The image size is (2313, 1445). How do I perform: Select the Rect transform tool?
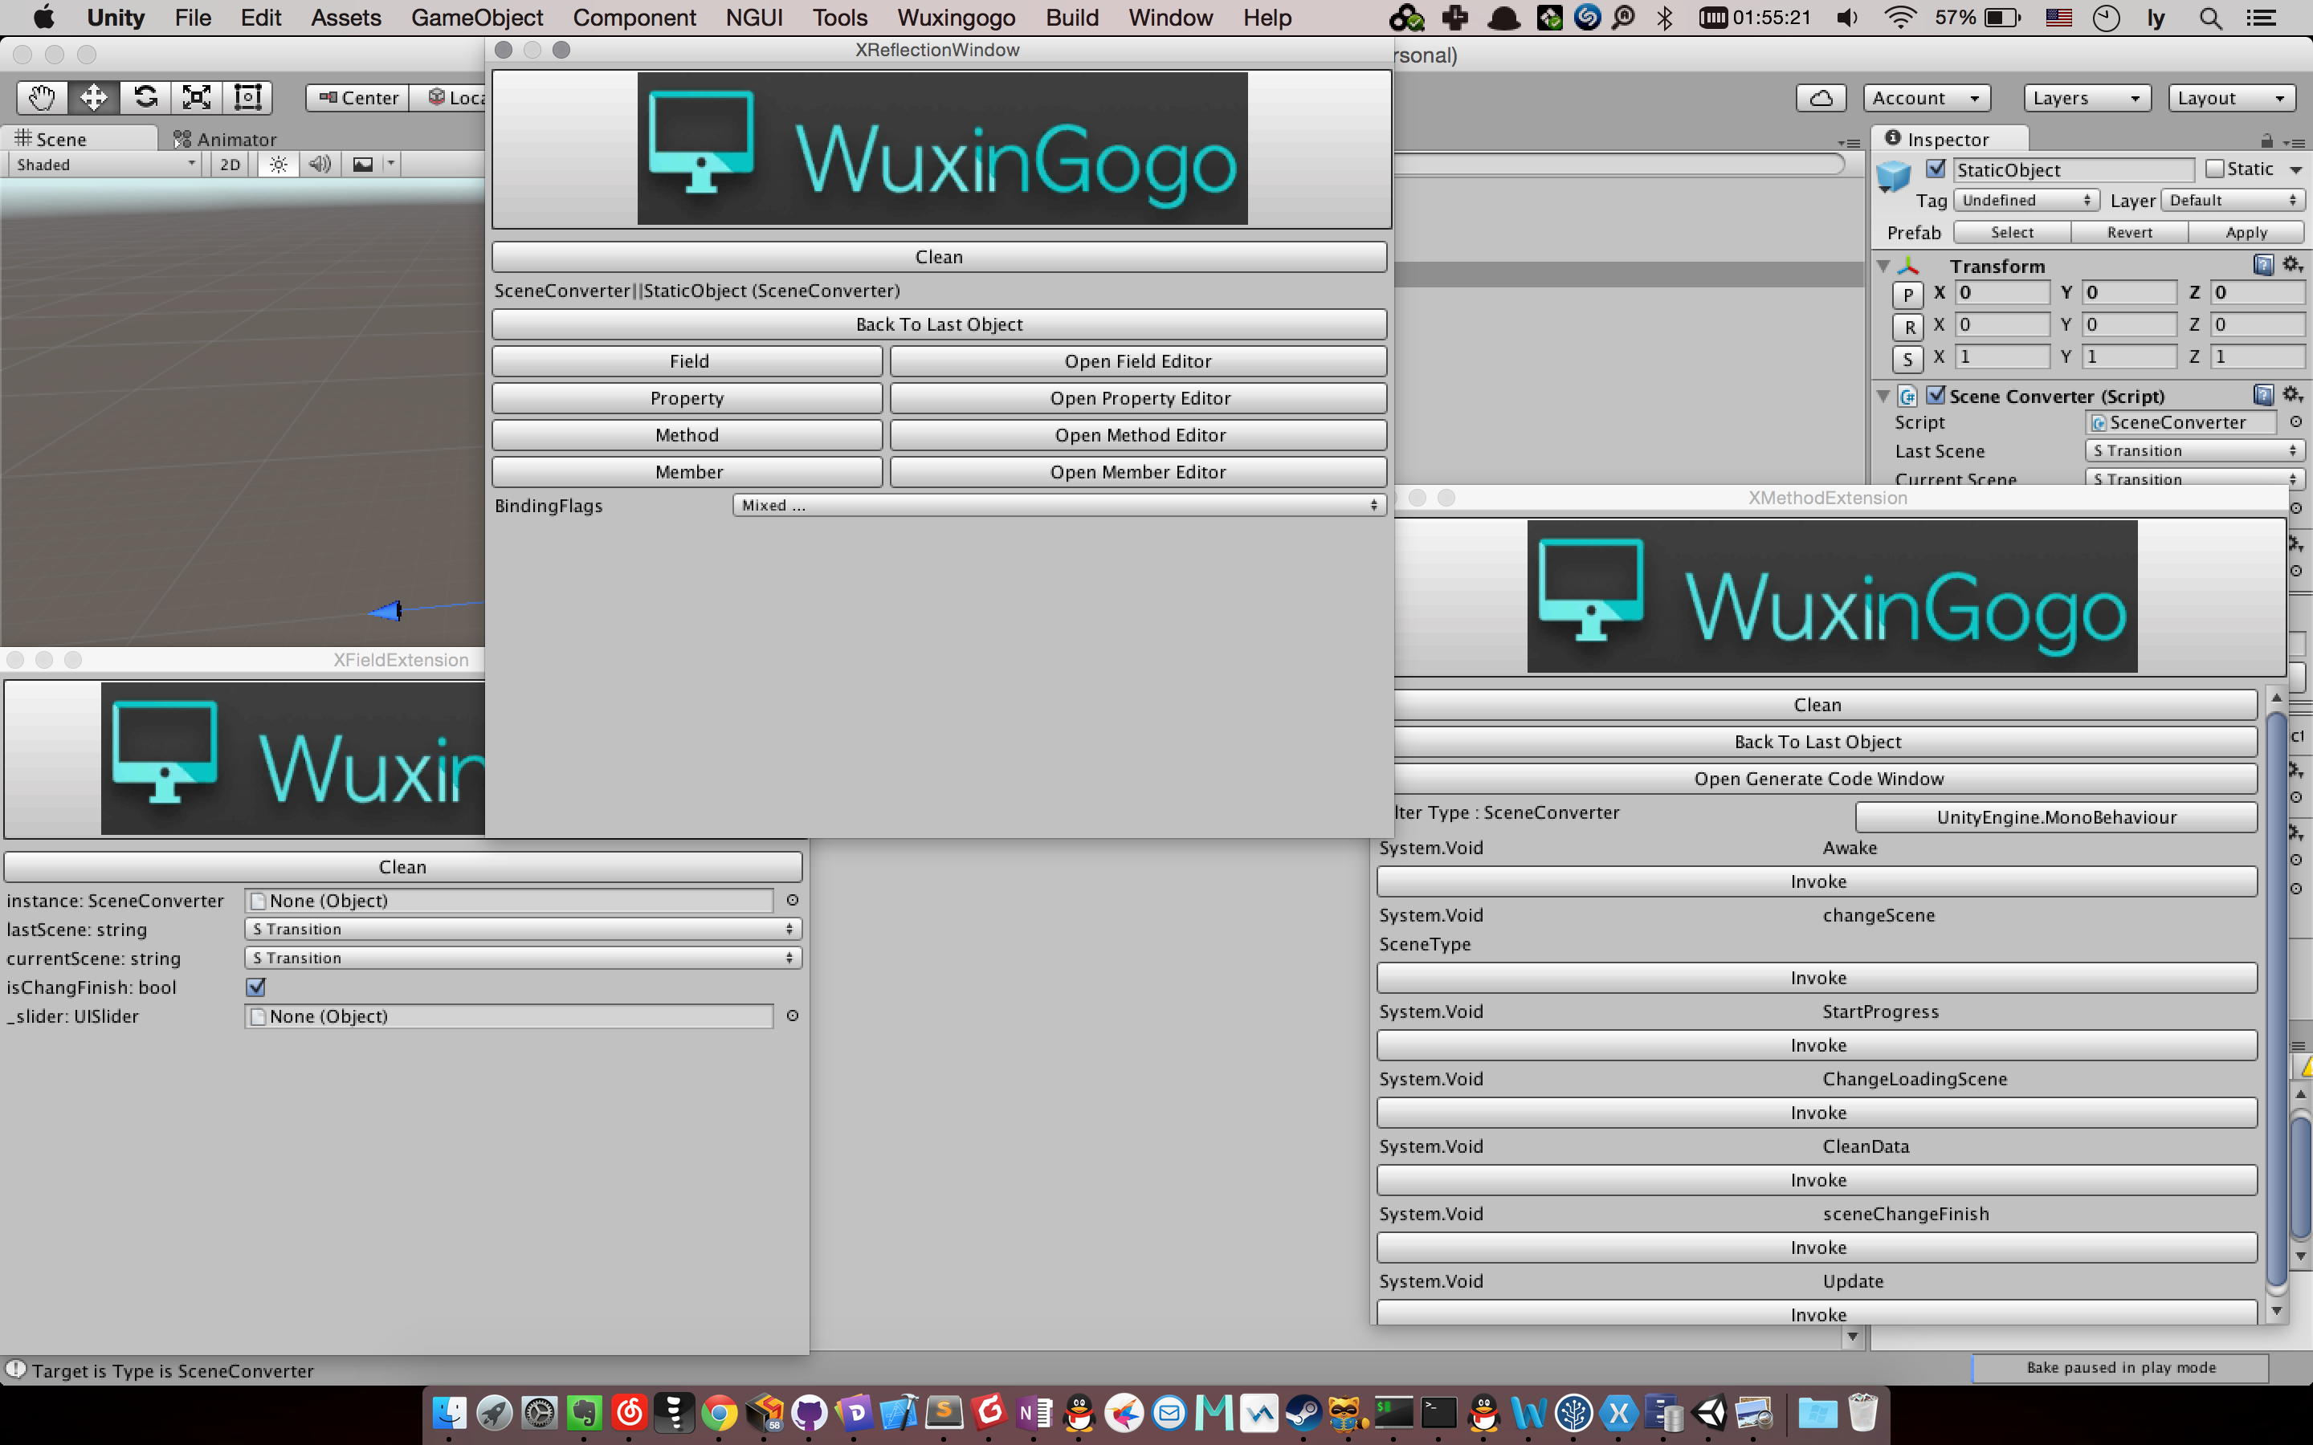[247, 97]
